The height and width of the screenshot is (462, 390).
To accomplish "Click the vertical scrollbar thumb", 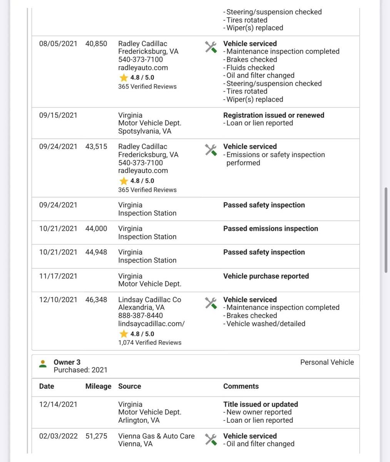I will click(x=386, y=230).
